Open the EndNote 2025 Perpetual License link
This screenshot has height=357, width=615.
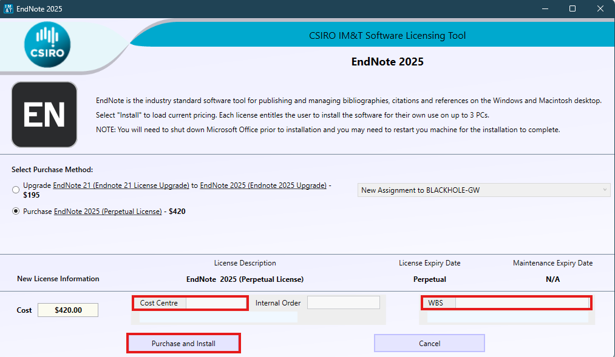[108, 212]
